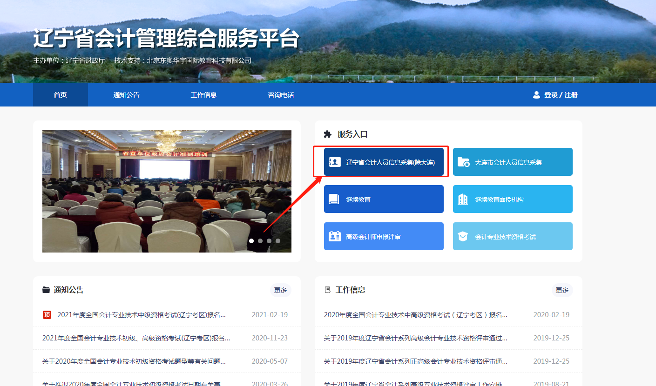Viewport: 656px width, 386px height.
Task: Select the third carousel dot indicator
Action: click(269, 241)
